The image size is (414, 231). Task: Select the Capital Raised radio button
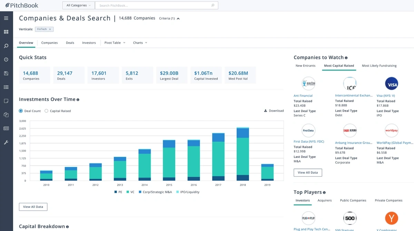[x=46, y=111]
